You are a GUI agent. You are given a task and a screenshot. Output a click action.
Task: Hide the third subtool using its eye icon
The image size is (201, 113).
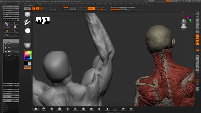pos(18,51)
